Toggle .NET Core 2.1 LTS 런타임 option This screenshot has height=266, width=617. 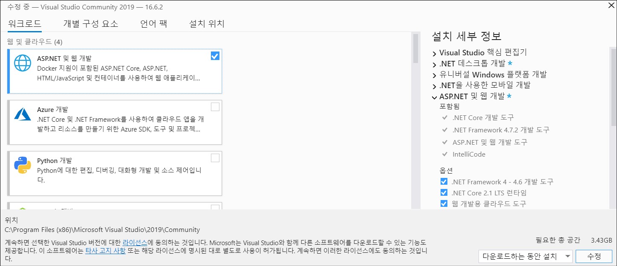click(444, 193)
